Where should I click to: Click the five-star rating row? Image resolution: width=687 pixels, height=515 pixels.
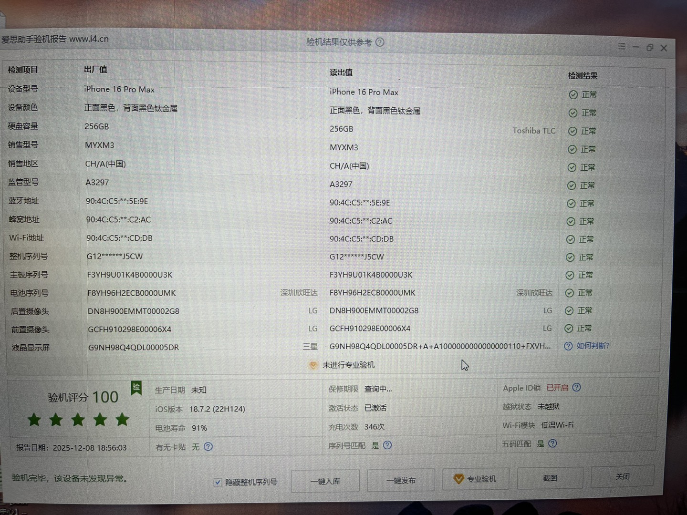(x=78, y=420)
